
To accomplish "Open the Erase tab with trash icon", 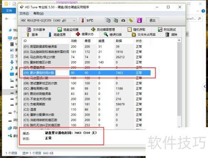I will (x=171, y=35).
